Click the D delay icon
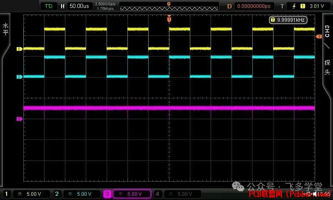Viewport: 333px width, 200px height. click(229, 6)
